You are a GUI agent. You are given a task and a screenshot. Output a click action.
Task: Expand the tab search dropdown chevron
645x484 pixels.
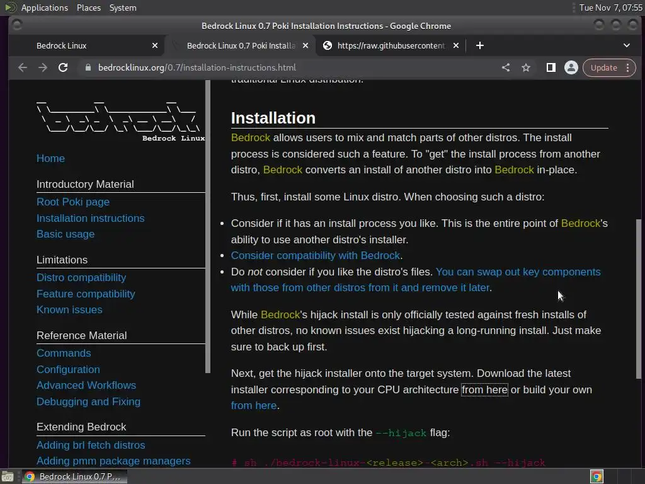tap(627, 45)
